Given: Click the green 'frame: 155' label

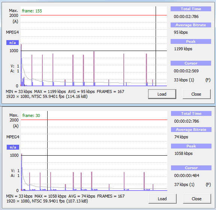Looking at the screenshot, I should (32, 11).
